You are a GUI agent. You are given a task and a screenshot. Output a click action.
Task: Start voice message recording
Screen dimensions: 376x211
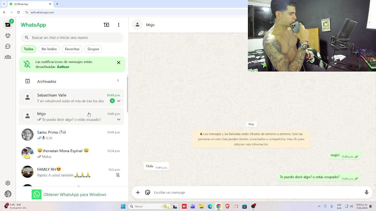click(367, 193)
